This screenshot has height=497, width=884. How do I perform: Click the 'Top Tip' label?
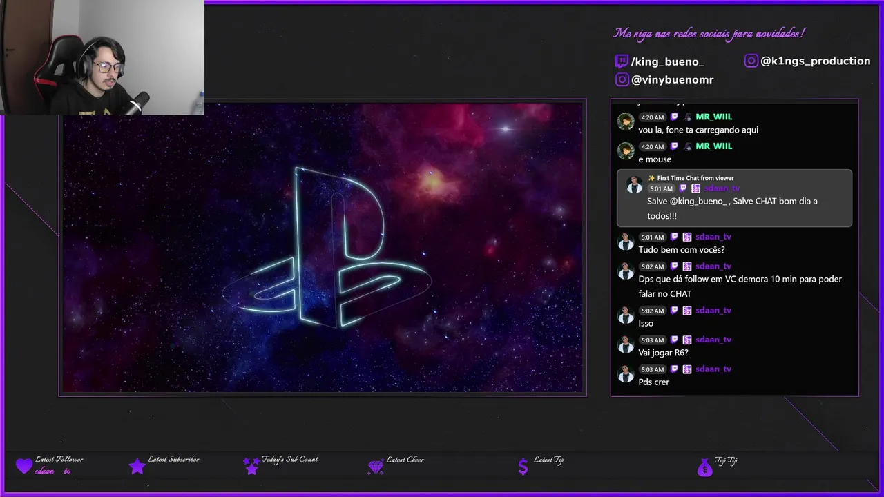[x=726, y=461]
